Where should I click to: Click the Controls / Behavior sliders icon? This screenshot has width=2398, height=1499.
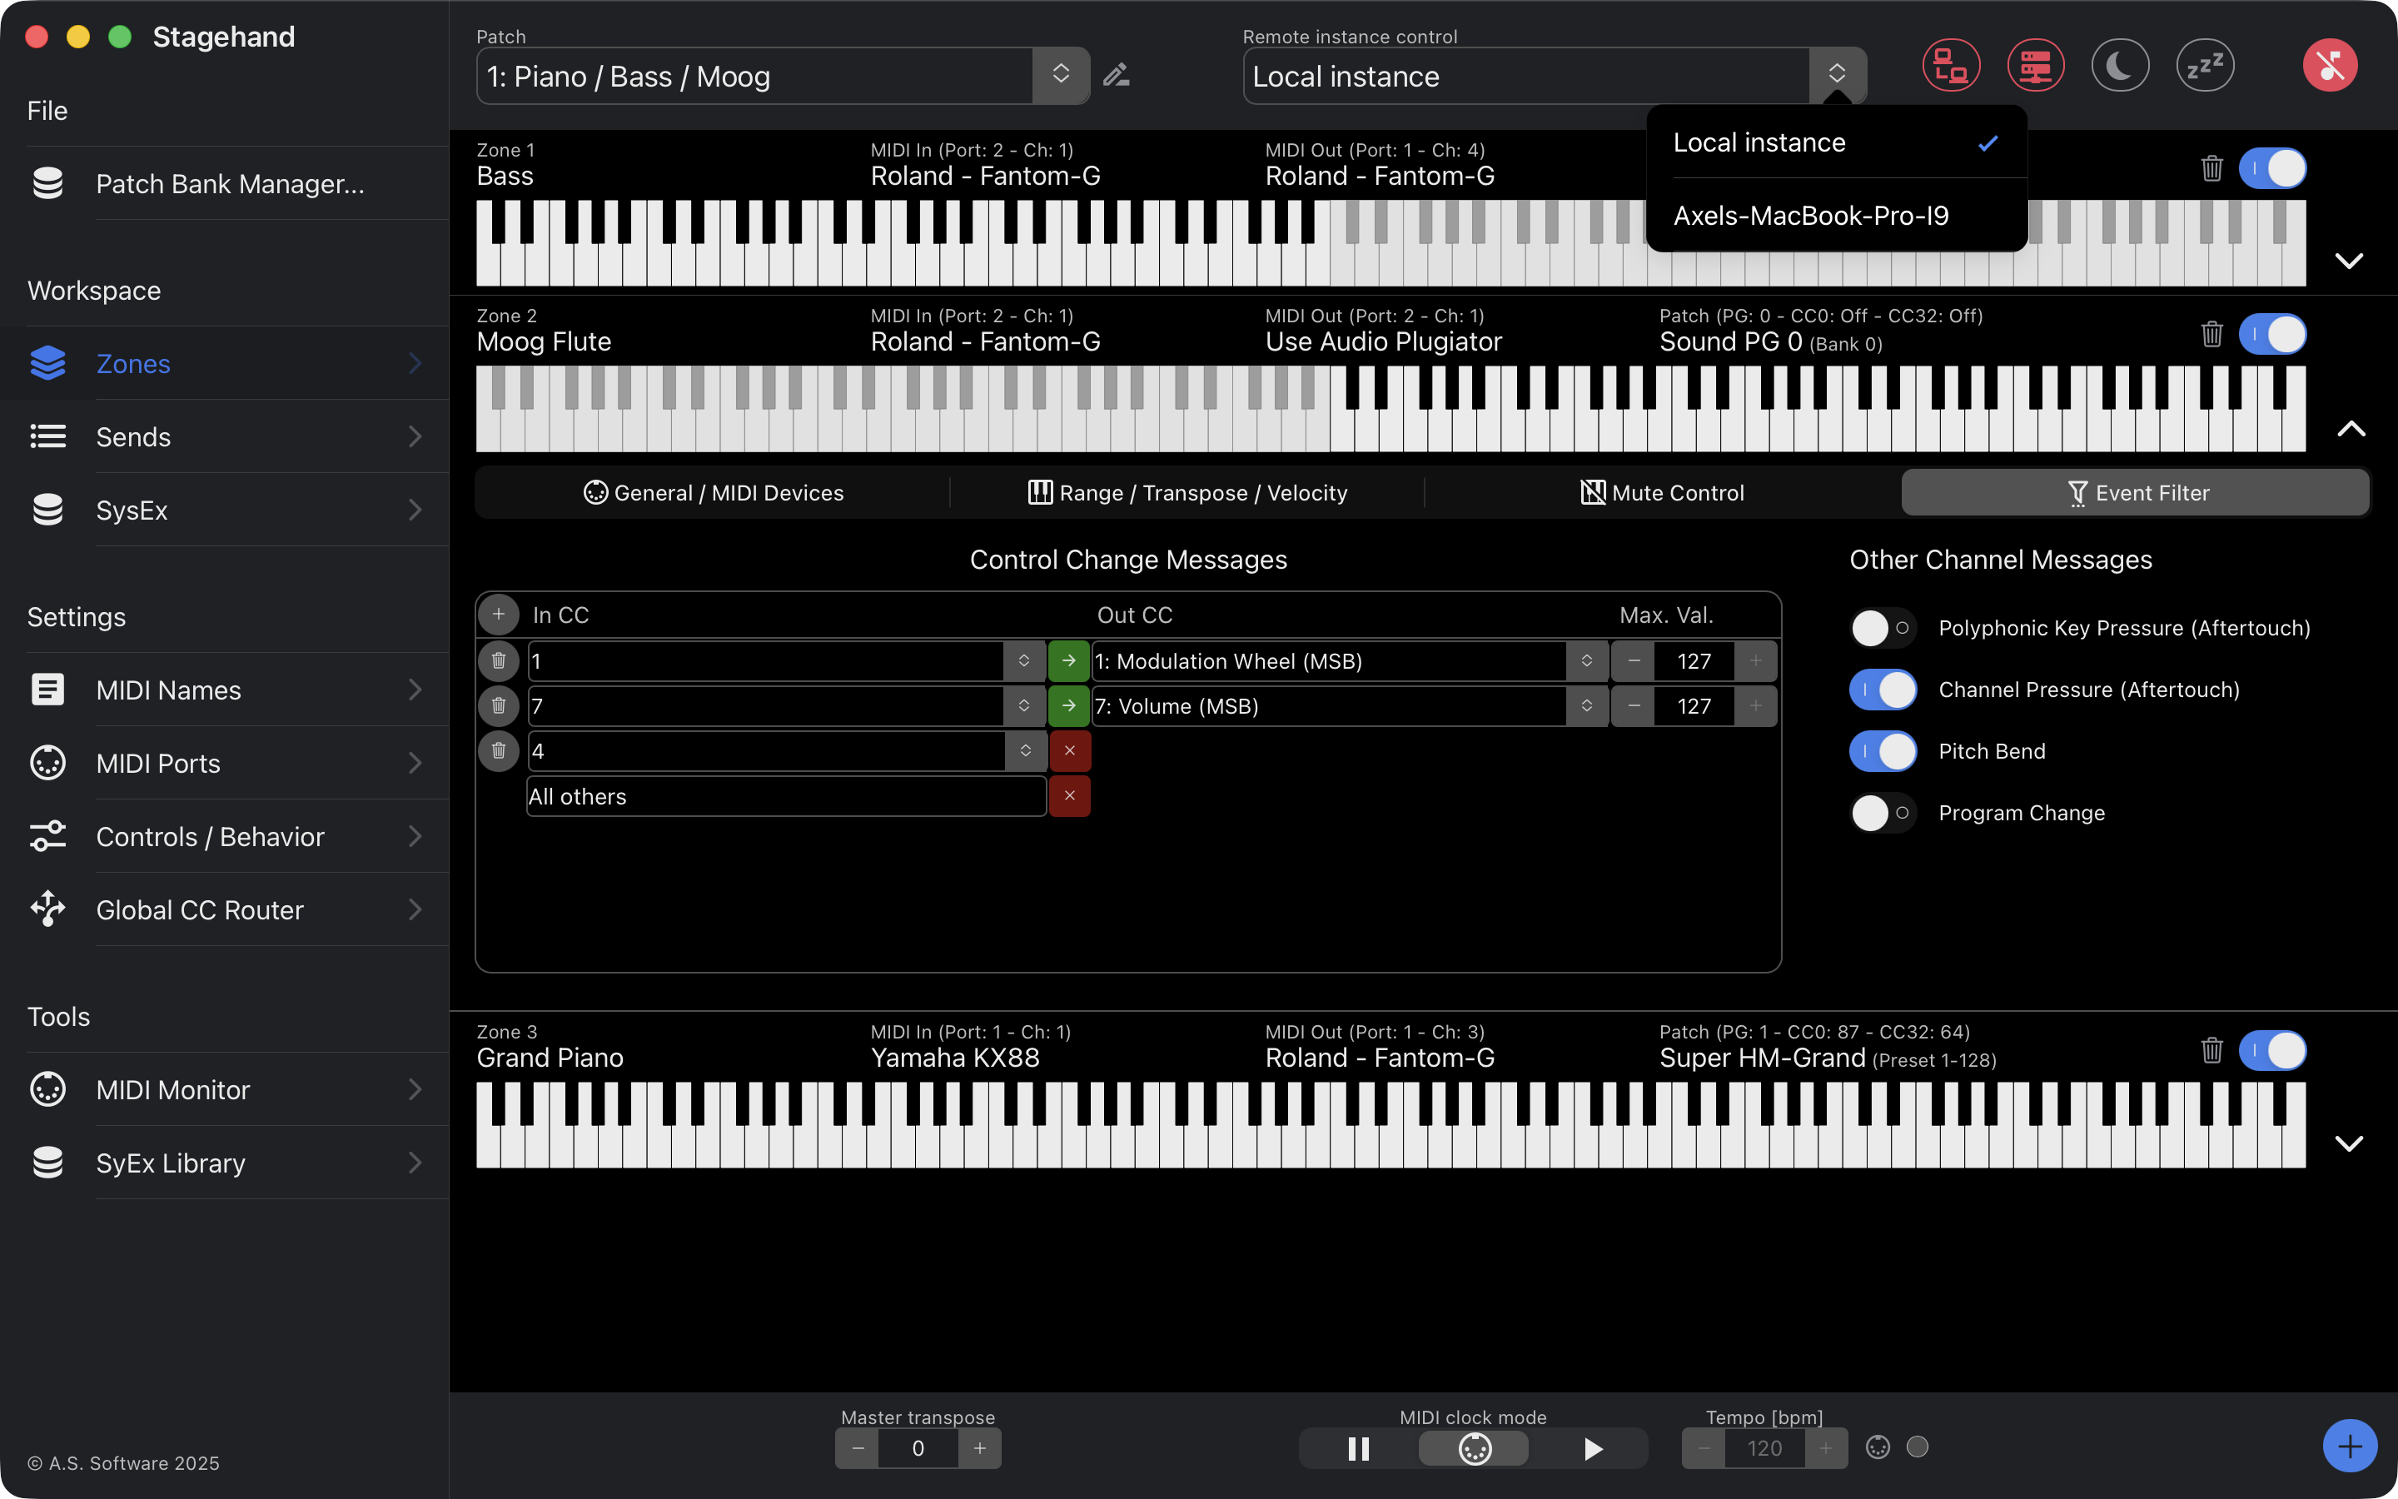(47, 836)
